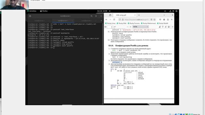Open the PDF zoom level dropdown
205x115 pixels.
[x=140, y=27]
